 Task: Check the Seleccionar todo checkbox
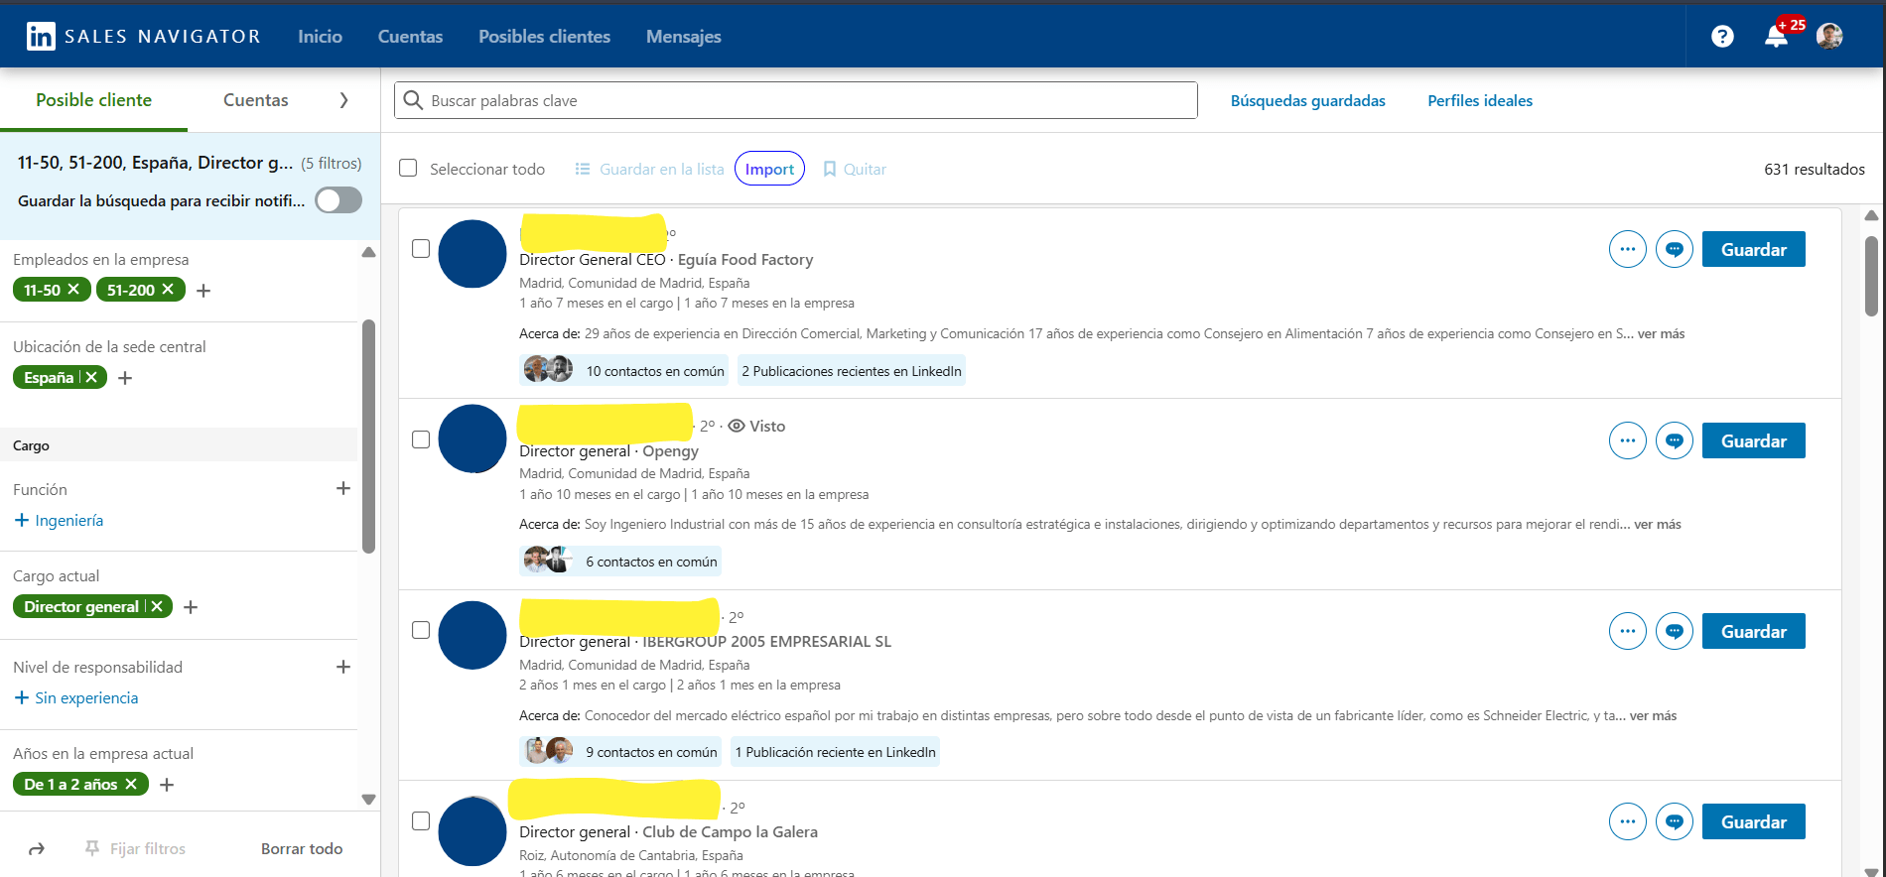(x=408, y=169)
